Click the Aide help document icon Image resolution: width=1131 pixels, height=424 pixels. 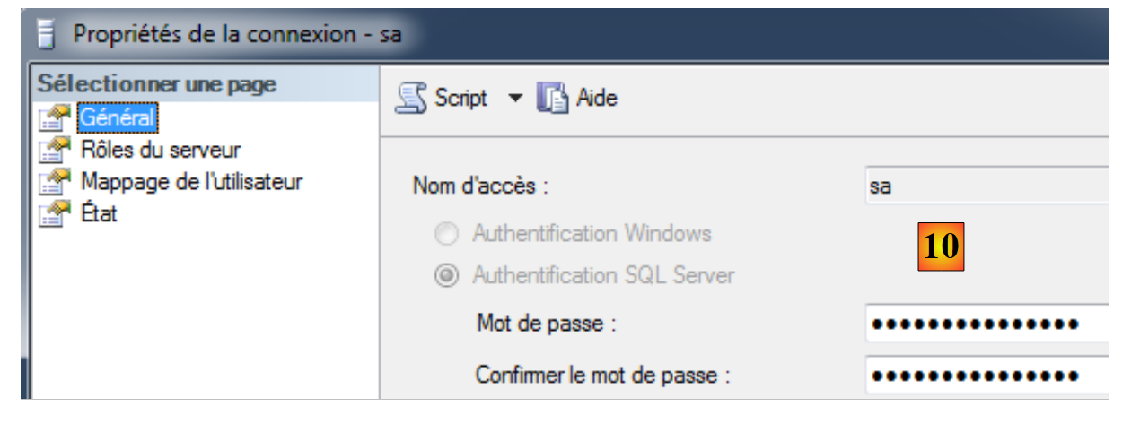[x=553, y=98]
